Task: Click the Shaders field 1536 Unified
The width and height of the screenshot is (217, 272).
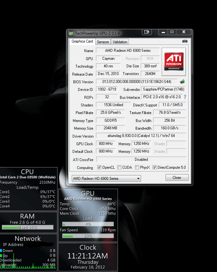Action: pos(113,105)
